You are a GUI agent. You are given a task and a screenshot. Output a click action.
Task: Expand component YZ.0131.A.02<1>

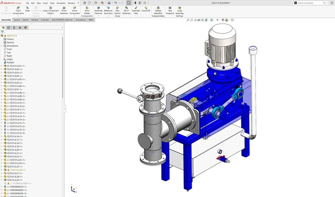(2, 69)
